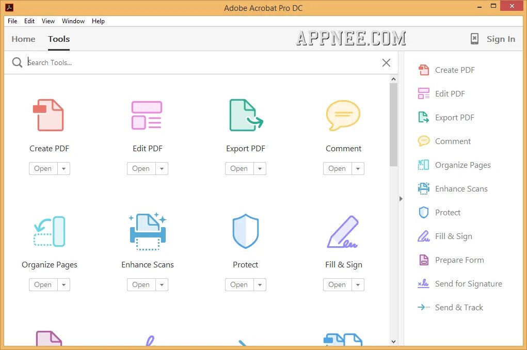Click the Organize Pages icon in right sidebar

coord(423,165)
